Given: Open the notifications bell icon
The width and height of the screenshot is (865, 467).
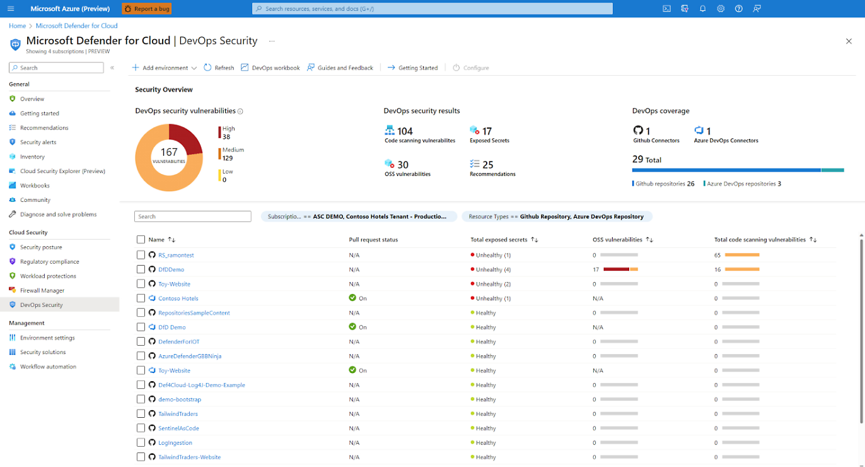Looking at the screenshot, I should [x=702, y=9].
